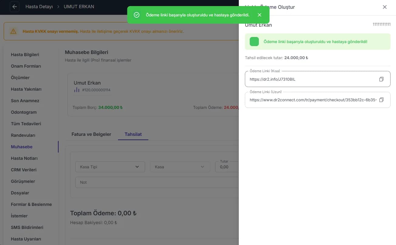The height and width of the screenshot is (245, 396).
Task: Click the bar chart icon beside #120.000000114
Action: (x=76, y=90)
